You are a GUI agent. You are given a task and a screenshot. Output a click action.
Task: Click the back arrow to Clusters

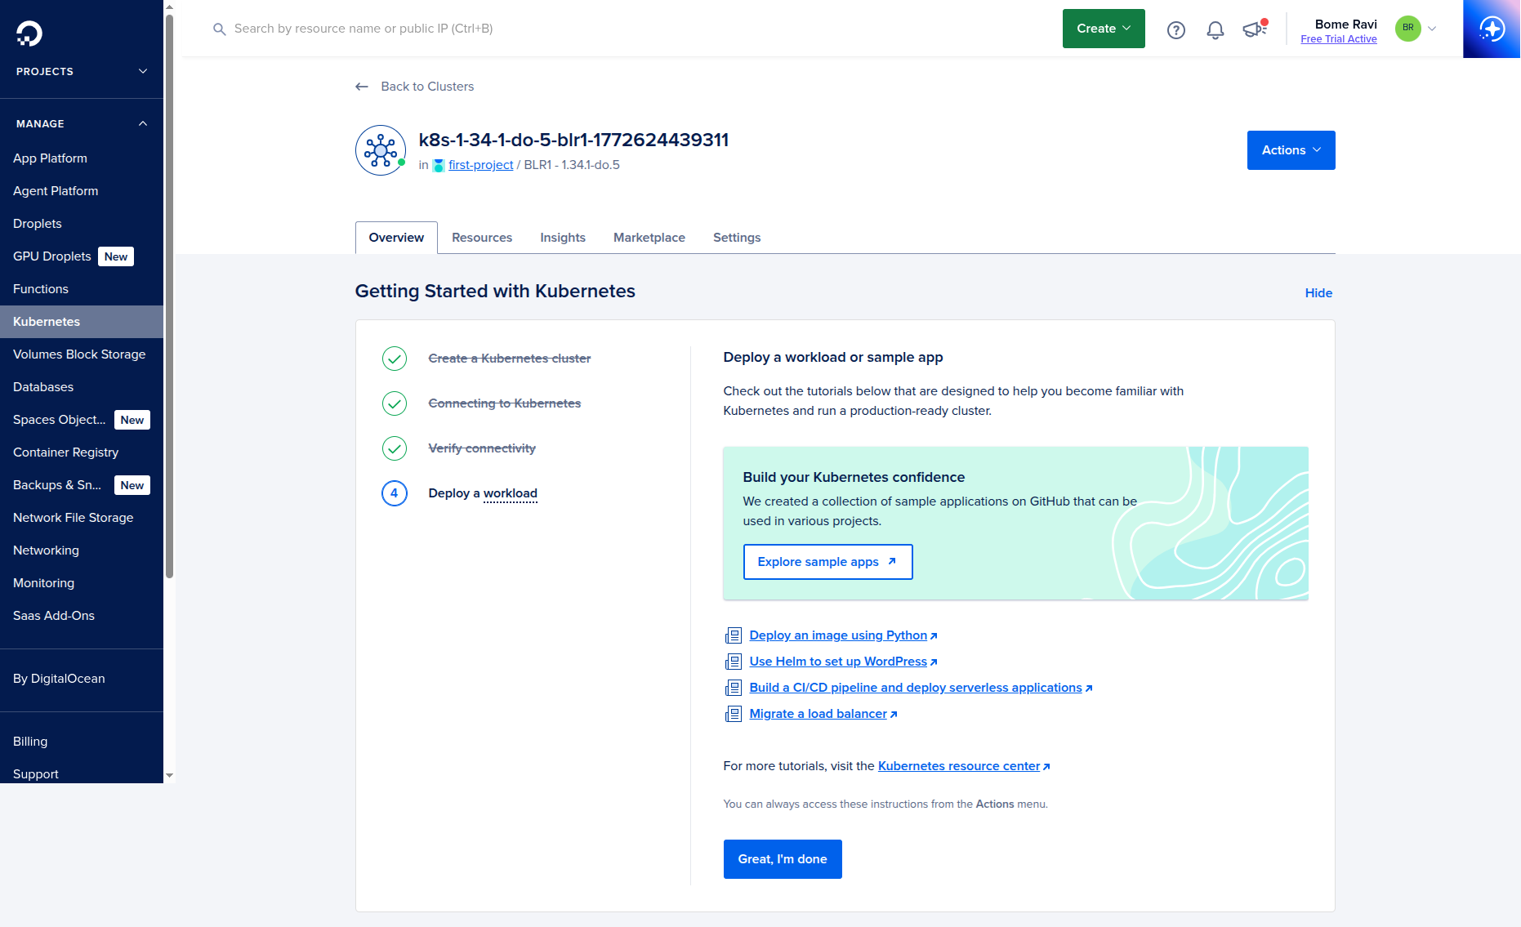point(362,87)
